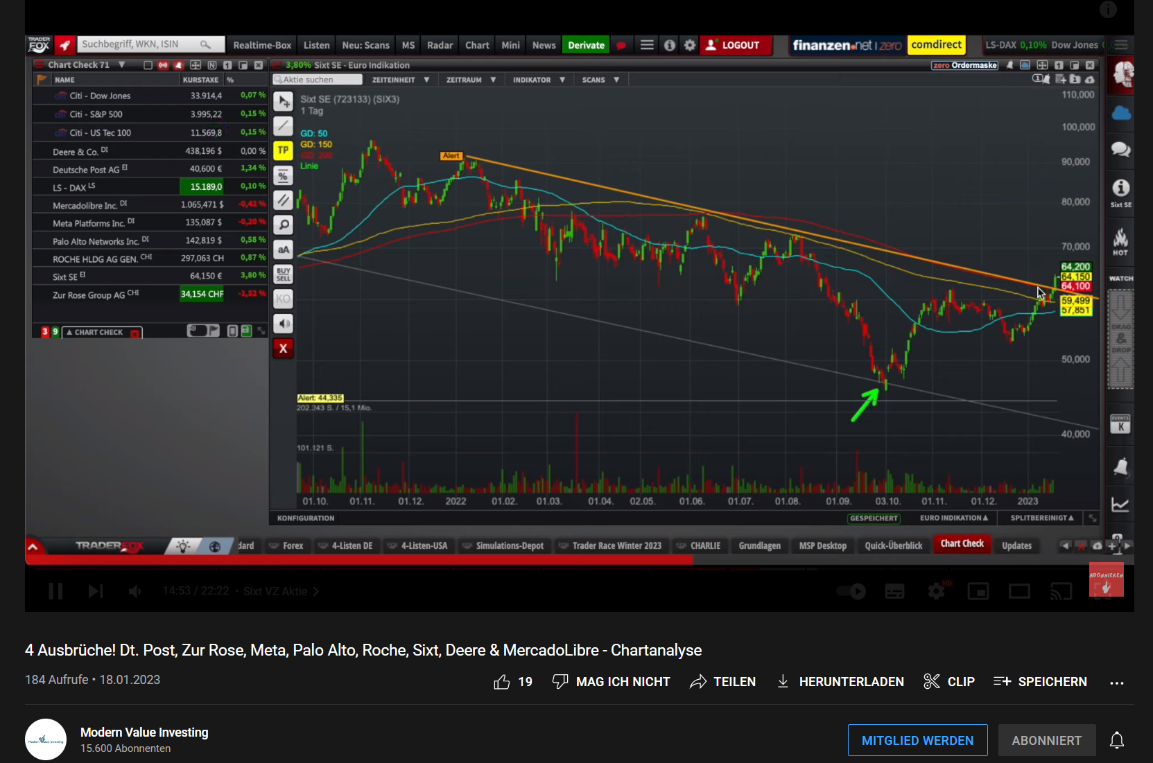Screen dimensions: 1153x763
Task: Toggle the N button in Chart Check header
Action: [x=211, y=65]
